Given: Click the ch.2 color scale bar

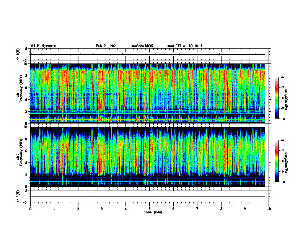Looking at the screenshot, I should (277, 161).
